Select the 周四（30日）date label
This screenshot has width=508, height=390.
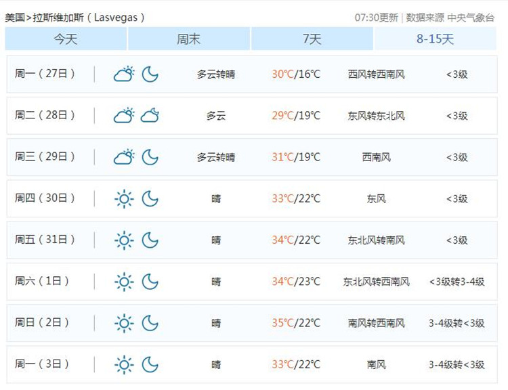(45, 198)
